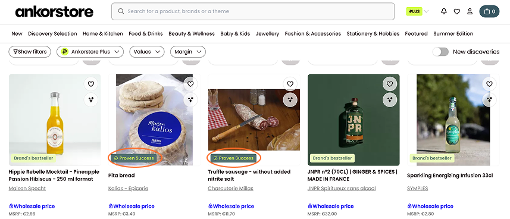Open the shopping cart showing 0
The image size is (510, 219).
tap(489, 11)
